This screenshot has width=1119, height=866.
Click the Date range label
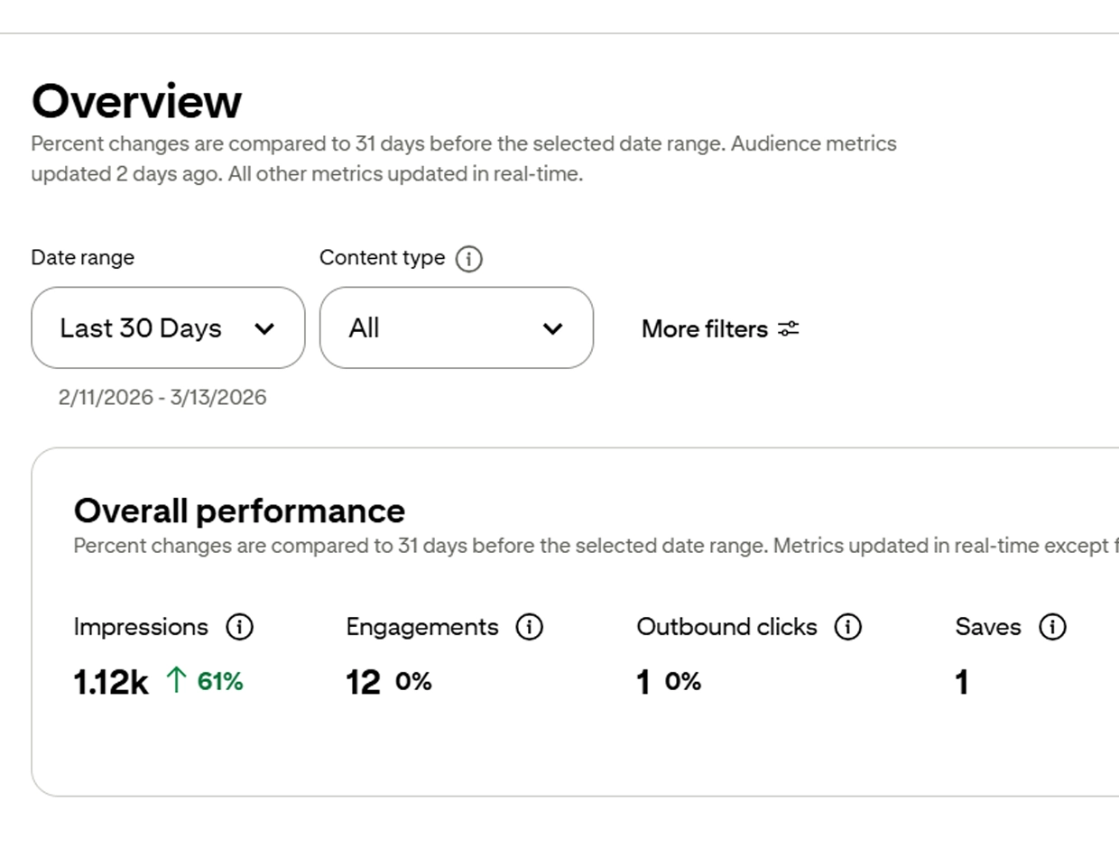[x=83, y=258]
